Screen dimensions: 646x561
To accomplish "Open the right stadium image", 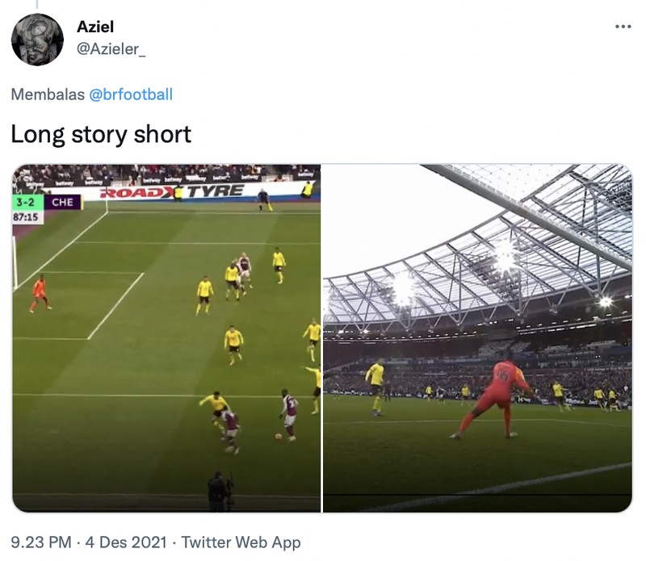I will coord(484,337).
